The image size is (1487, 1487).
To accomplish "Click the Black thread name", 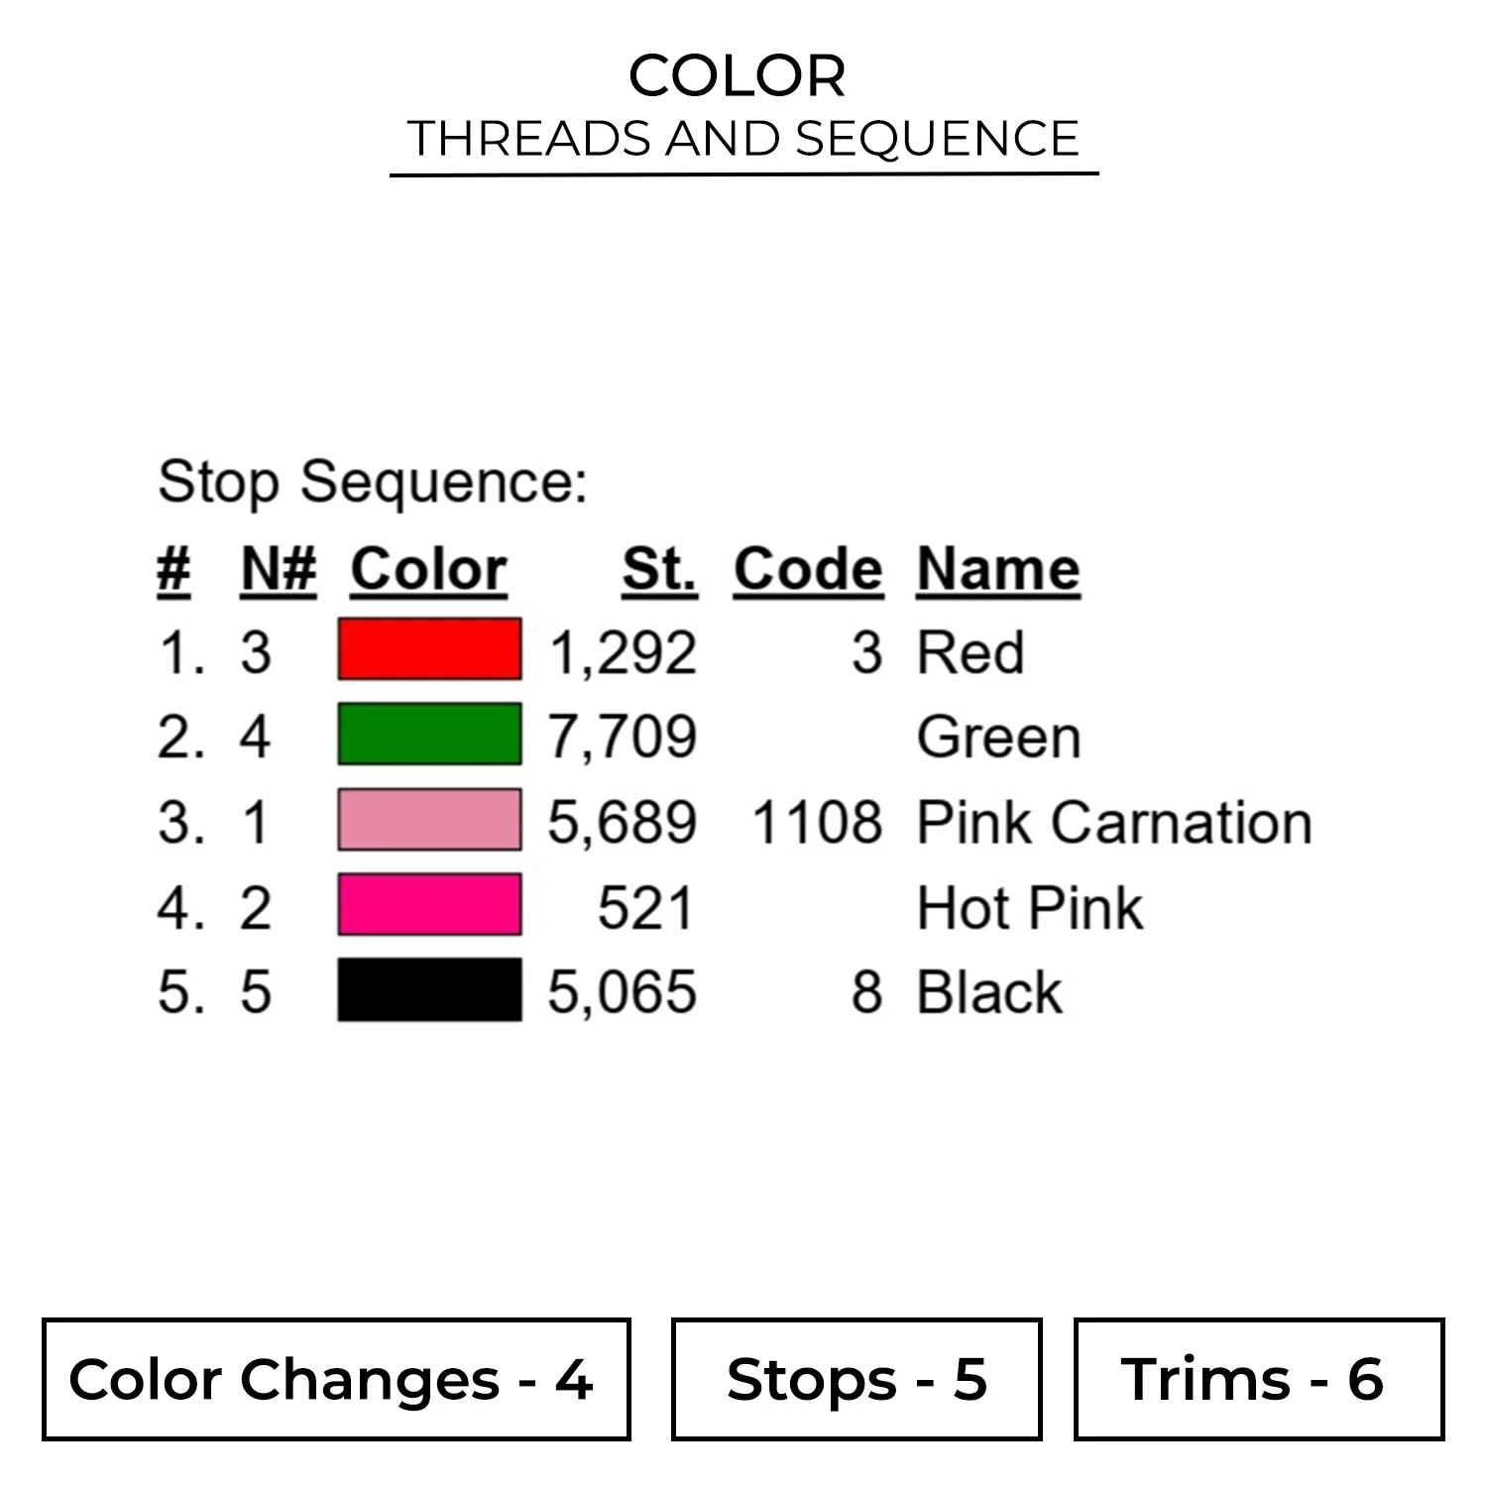I will [988, 992].
